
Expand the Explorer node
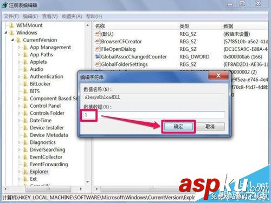(20, 172)
